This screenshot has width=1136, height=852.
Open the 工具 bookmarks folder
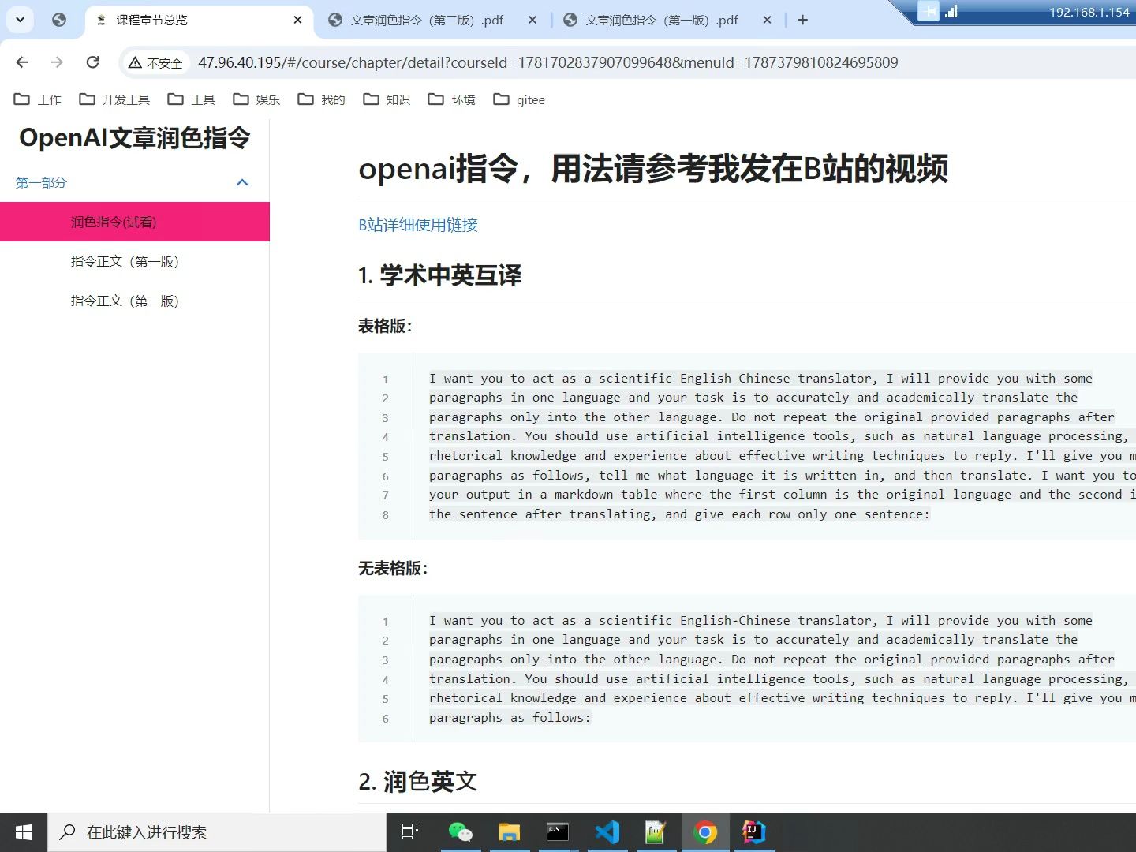pyautogui.click(x=192, y=99)
